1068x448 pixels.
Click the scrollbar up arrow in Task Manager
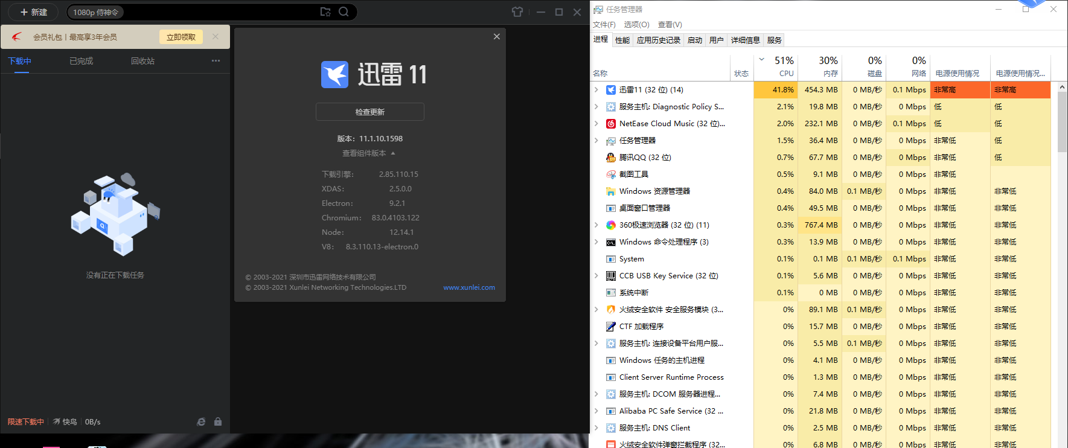coord(1062,87)
